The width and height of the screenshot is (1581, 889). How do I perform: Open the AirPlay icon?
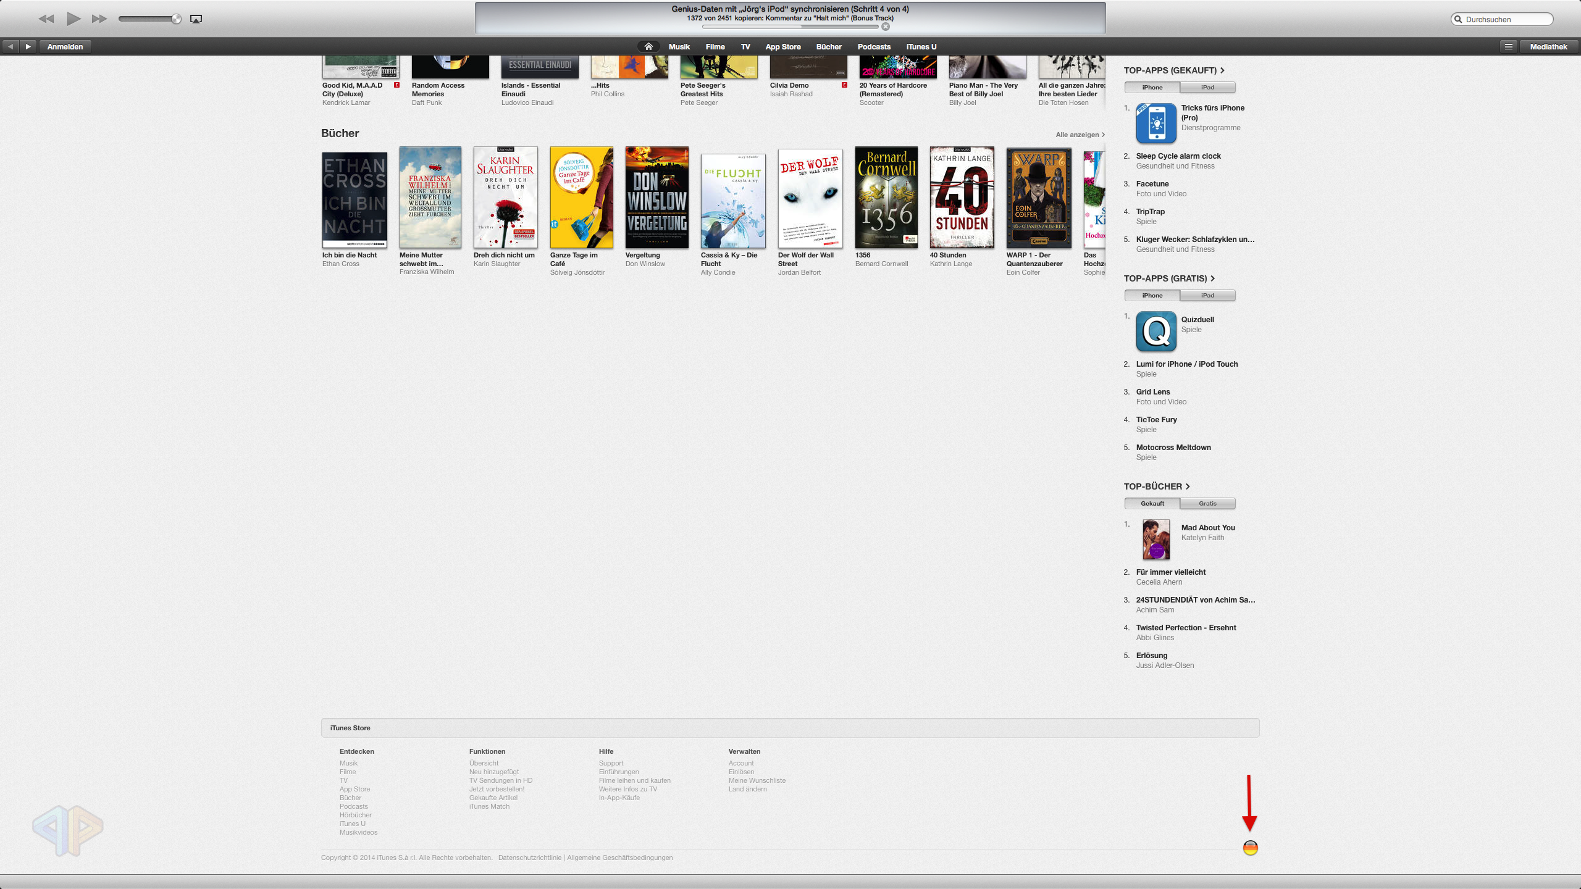[x=196, y=19]
